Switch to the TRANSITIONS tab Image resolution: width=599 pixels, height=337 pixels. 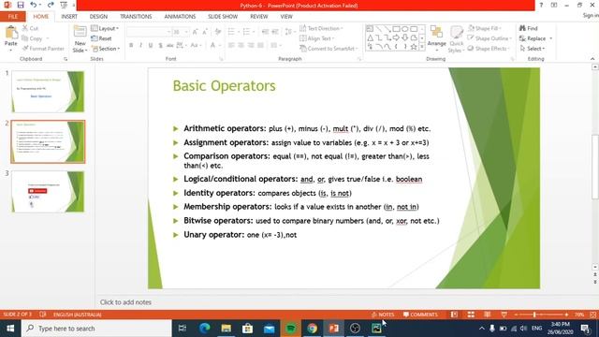coord(136,17)
